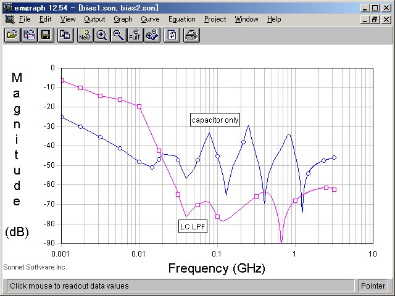Image resolution: width=395 pixels, height=296 pixels.
Task: Click the 0.01 x-axis tick label
Action: click(138, 253)
